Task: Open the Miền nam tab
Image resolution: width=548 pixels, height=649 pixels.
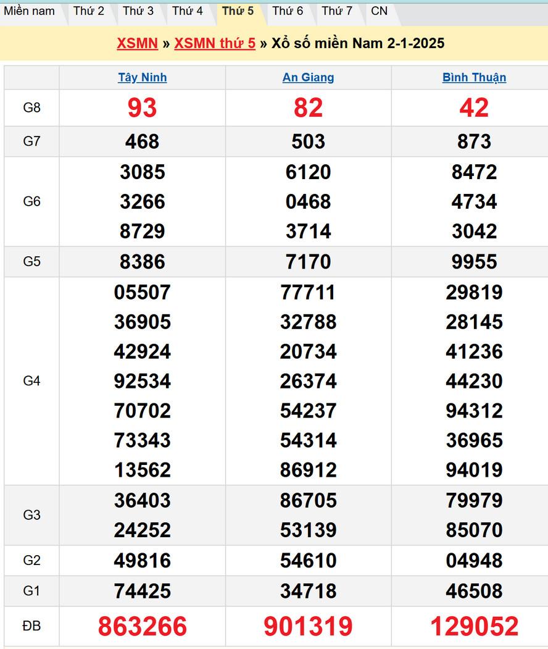Action: [29, 11]
